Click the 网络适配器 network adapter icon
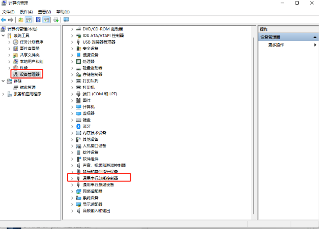The image size is (319, 229). pos(78,192)
